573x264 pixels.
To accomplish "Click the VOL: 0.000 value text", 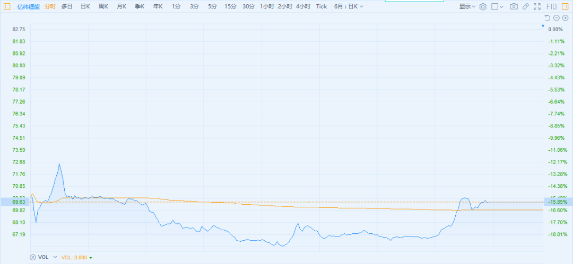I will click(74, 258).
